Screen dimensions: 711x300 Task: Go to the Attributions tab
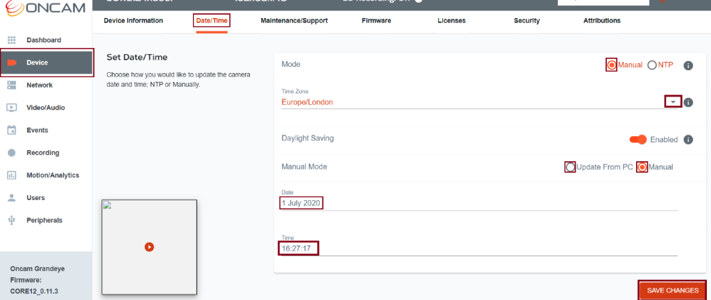pos(602,20)
